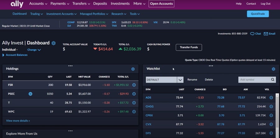The image size is (280, 138).
Task: Open the Payments menu
Action: pyautogui.click(x=60, y=3)
